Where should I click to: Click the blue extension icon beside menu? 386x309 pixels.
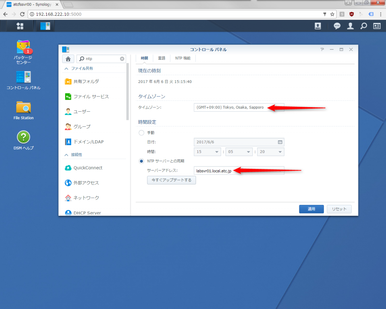tap(371, 14)
